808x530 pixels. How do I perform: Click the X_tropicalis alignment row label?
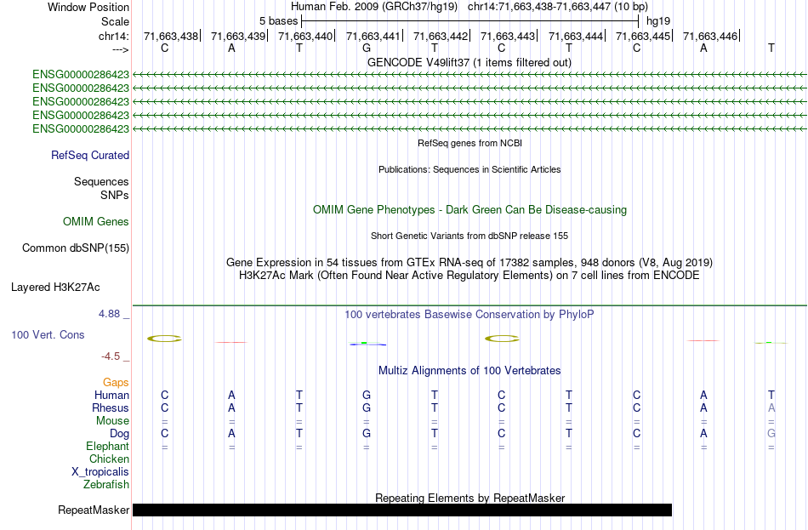100,472
